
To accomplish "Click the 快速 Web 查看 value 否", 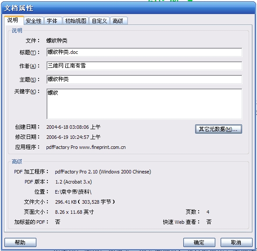I will click(x=209, y=222).
